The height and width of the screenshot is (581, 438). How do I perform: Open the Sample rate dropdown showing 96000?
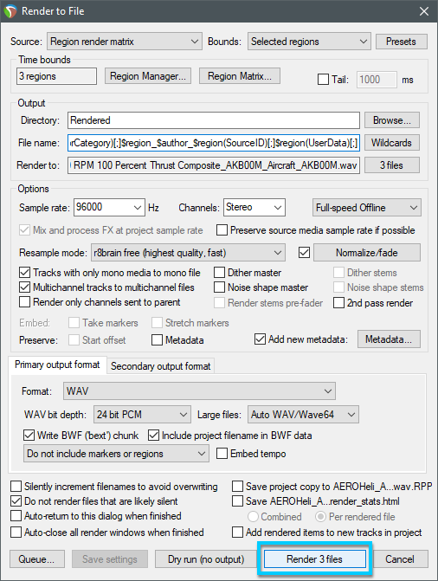pos(109,208)
